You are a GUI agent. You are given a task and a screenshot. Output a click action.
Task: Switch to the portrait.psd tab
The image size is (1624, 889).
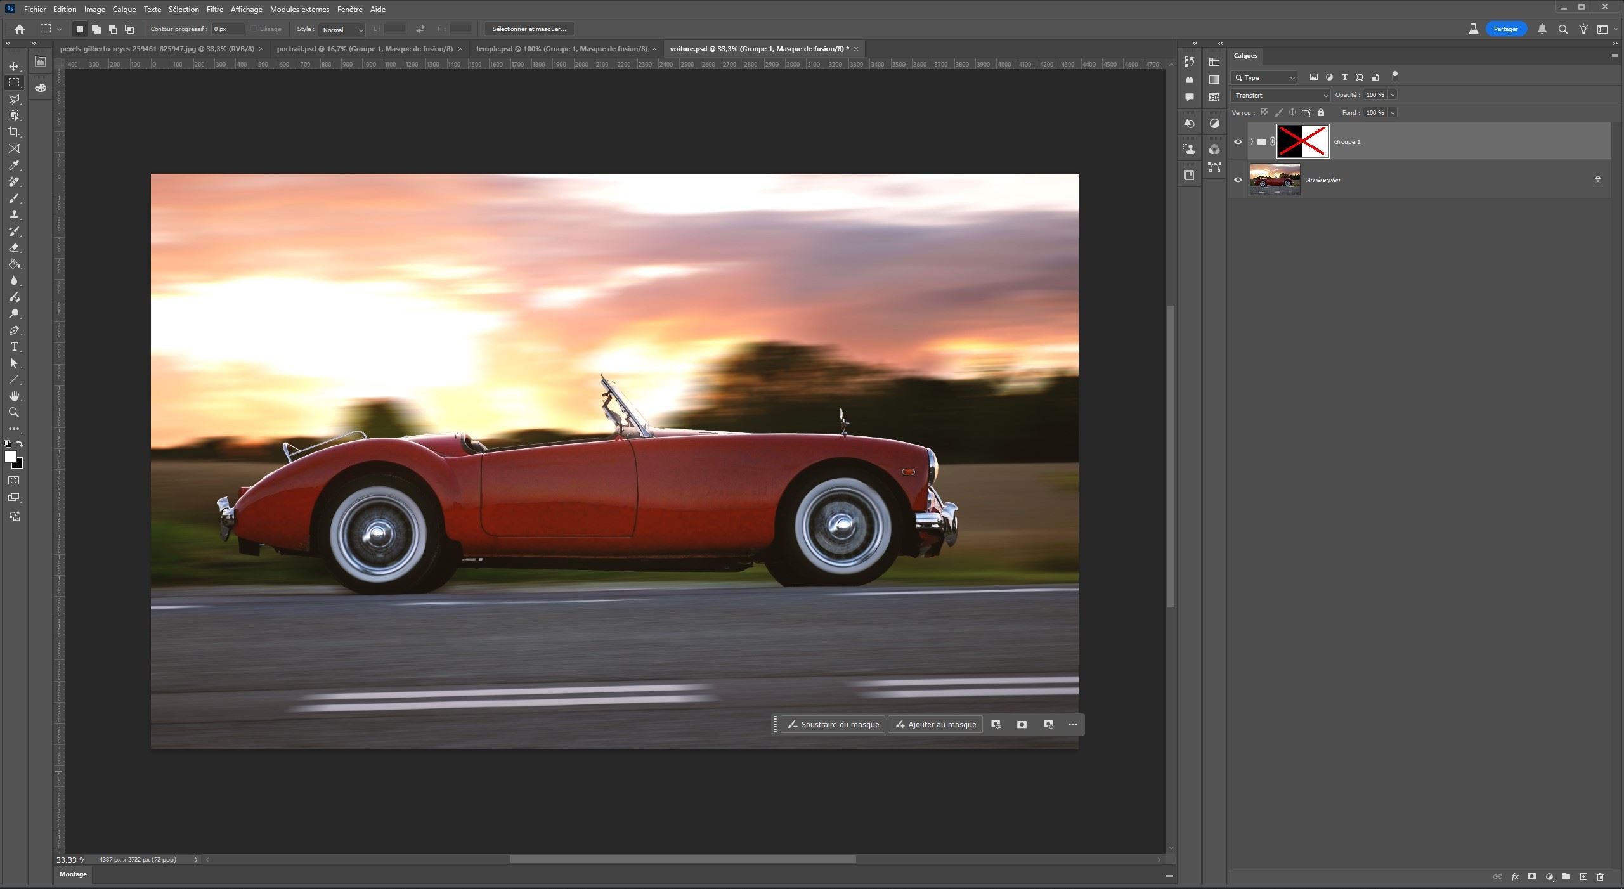365,49
